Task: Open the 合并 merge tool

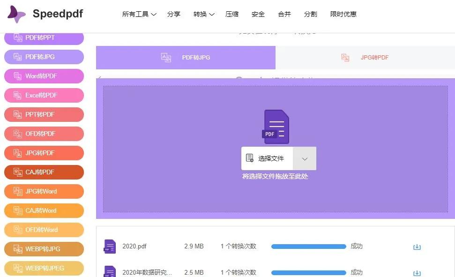Action: coord(284,14)
